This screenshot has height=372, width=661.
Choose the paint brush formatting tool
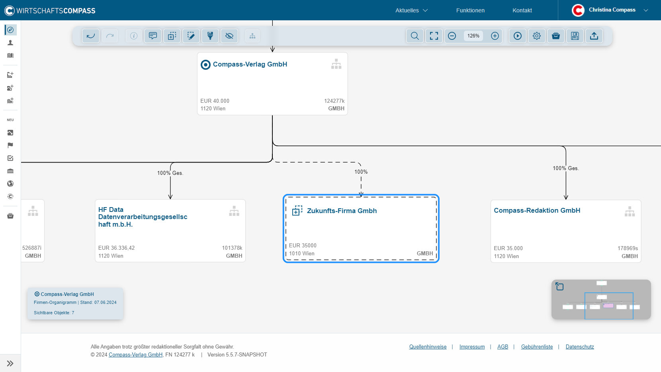[210, 36]
